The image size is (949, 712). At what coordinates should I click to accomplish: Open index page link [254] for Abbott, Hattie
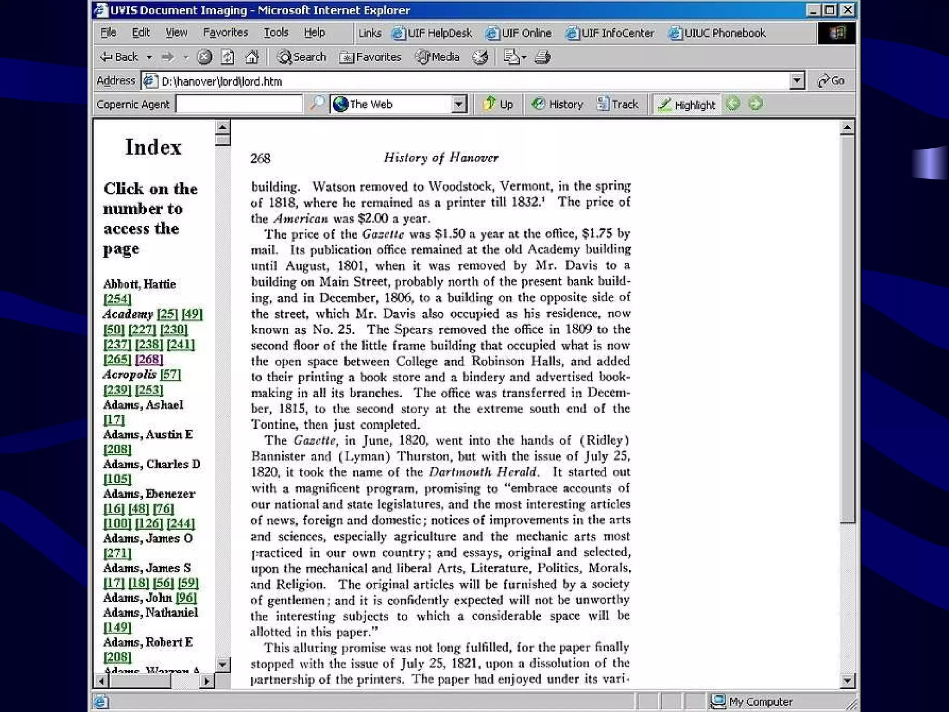click(117, 299)
